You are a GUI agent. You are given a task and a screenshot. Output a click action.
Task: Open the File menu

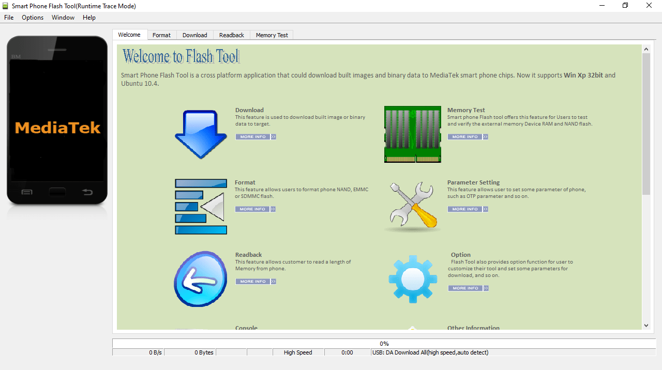[9, 18]
